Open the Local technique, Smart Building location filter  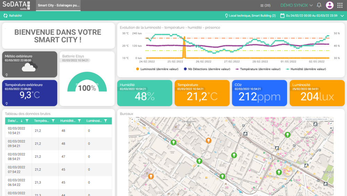click(x=250, y=16)
